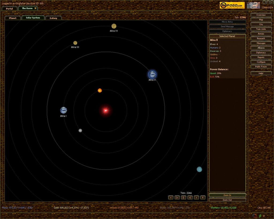Switch to the Galaxy tab
This screenshot has width=274, height=219.
coord(53,18)
